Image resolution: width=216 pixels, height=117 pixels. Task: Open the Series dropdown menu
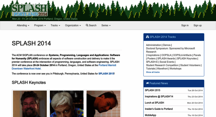tap(106, 25)
